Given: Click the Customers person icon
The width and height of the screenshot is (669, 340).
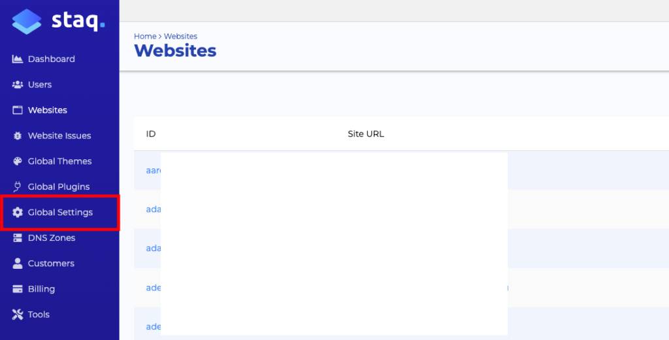Looking at the screenshot, I should (x=18, y=264).
